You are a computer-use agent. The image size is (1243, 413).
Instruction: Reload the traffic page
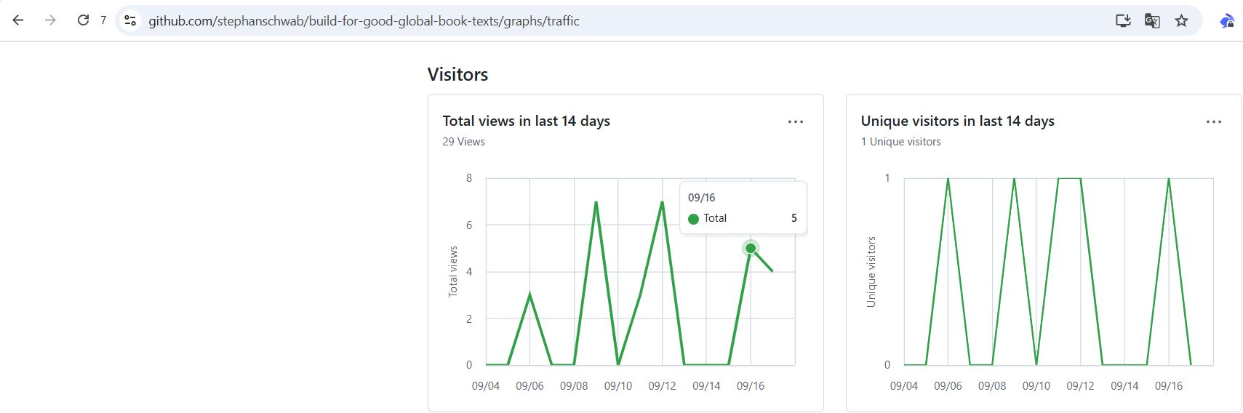coord(83,20)
